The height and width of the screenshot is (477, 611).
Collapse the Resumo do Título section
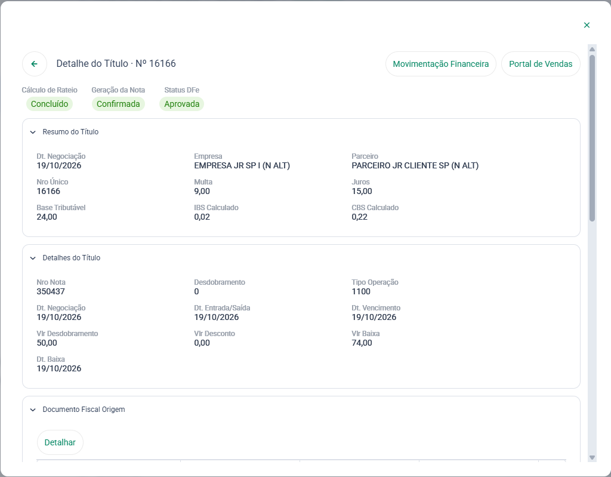pos(33,132)
